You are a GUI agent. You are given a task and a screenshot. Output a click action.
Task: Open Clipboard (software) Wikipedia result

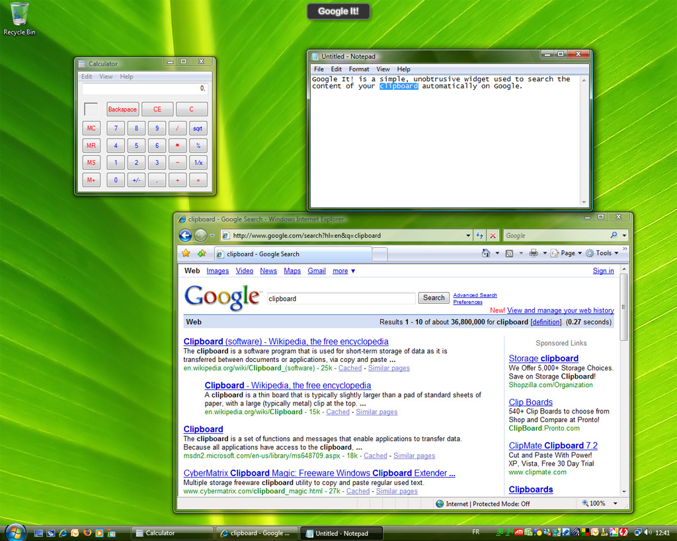tap(286, 342)
